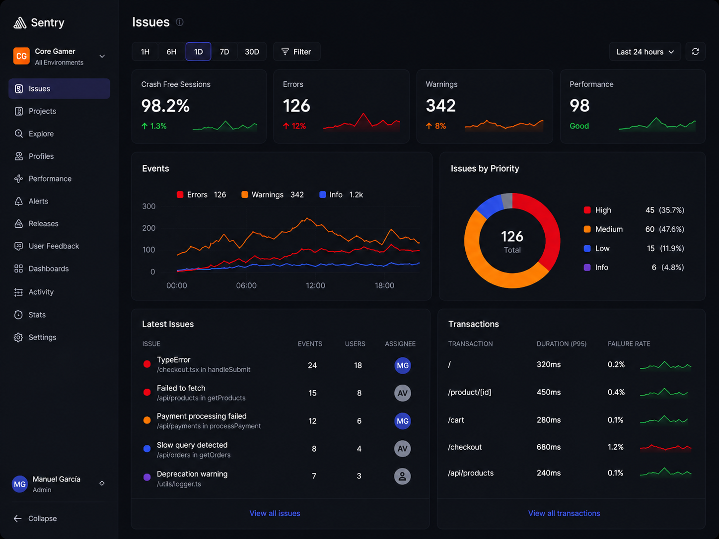
Task: Click the Crash Free Sessions card
Action: point(199,107)
